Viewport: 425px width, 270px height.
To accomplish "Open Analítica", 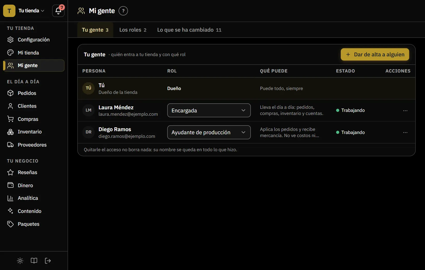I will (x=34, y=198).
